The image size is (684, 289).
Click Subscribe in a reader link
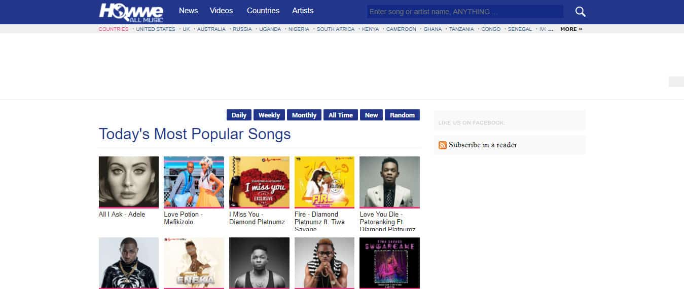(x=483, y=145)
